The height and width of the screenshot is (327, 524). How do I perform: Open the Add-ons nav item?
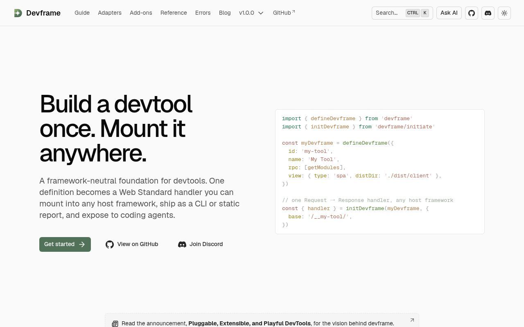pyautogui.click(x=141, y=13)
